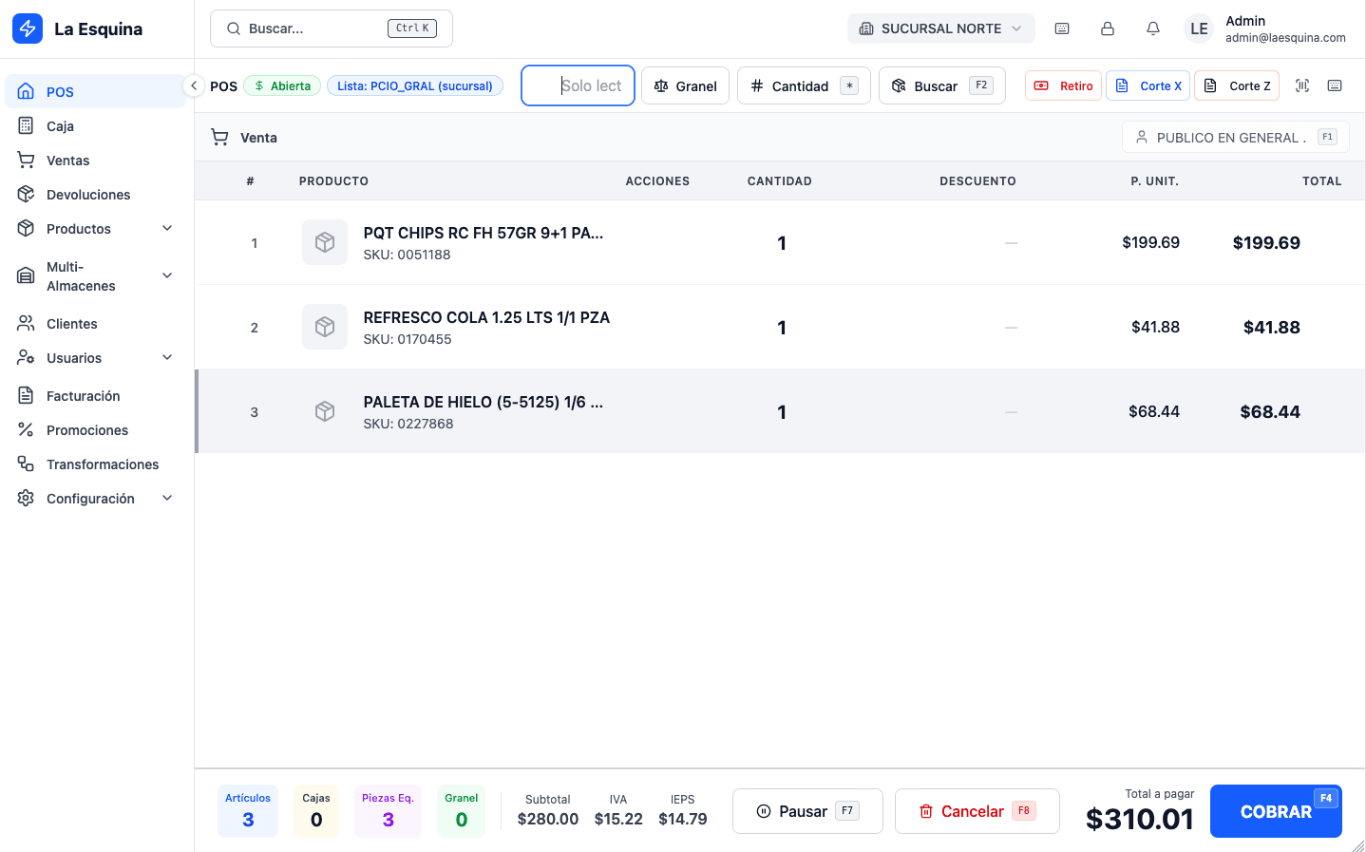Screen dimensions: 1366x852
Task: Click the Configuración gear icon
Action: (x=26, y=498)
